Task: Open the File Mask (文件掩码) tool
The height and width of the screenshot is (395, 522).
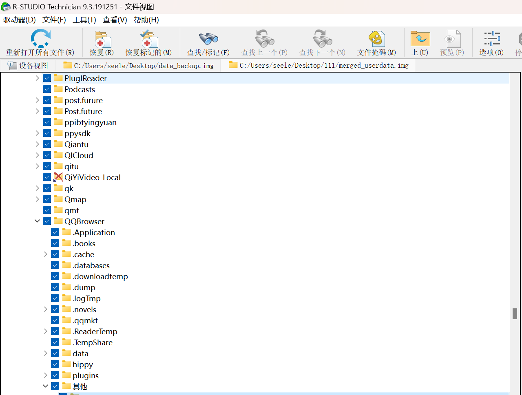Action: pos(376,39)
